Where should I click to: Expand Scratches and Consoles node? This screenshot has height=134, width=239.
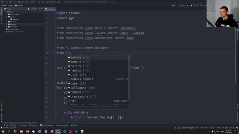[4, 32]
